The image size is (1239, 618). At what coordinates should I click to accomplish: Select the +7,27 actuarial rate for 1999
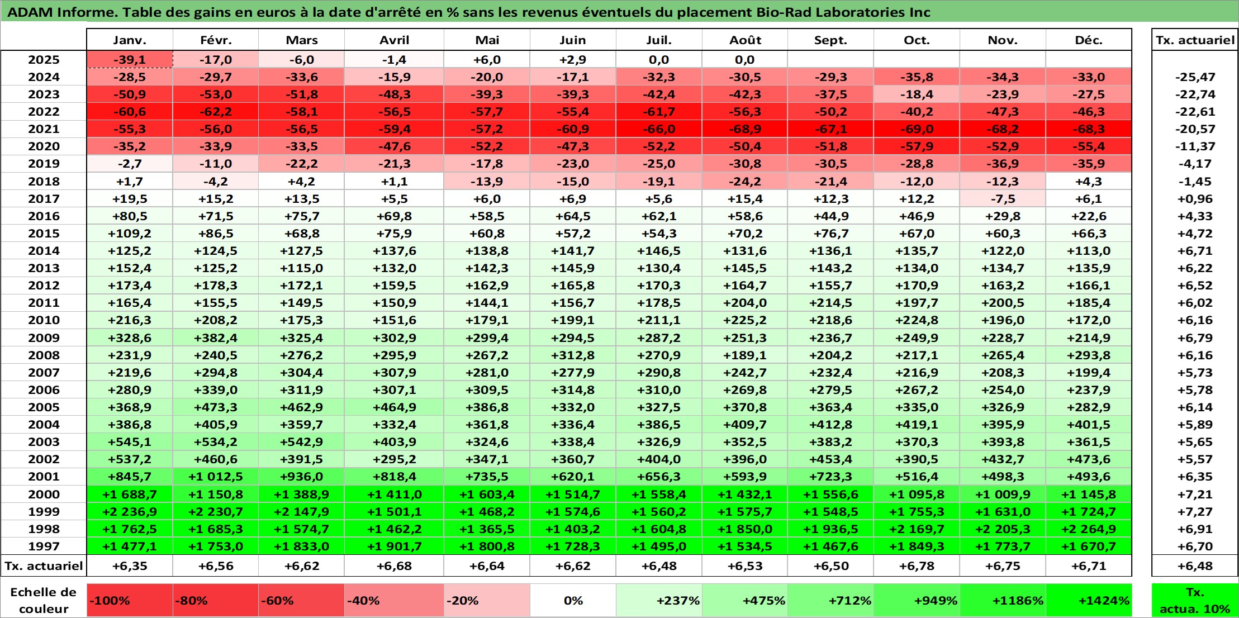point(1195,512)
